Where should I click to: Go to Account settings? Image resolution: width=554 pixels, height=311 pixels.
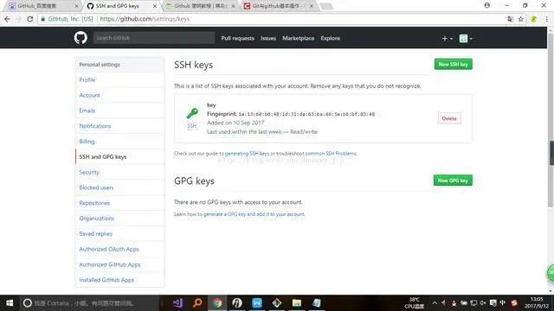(119, 95)
